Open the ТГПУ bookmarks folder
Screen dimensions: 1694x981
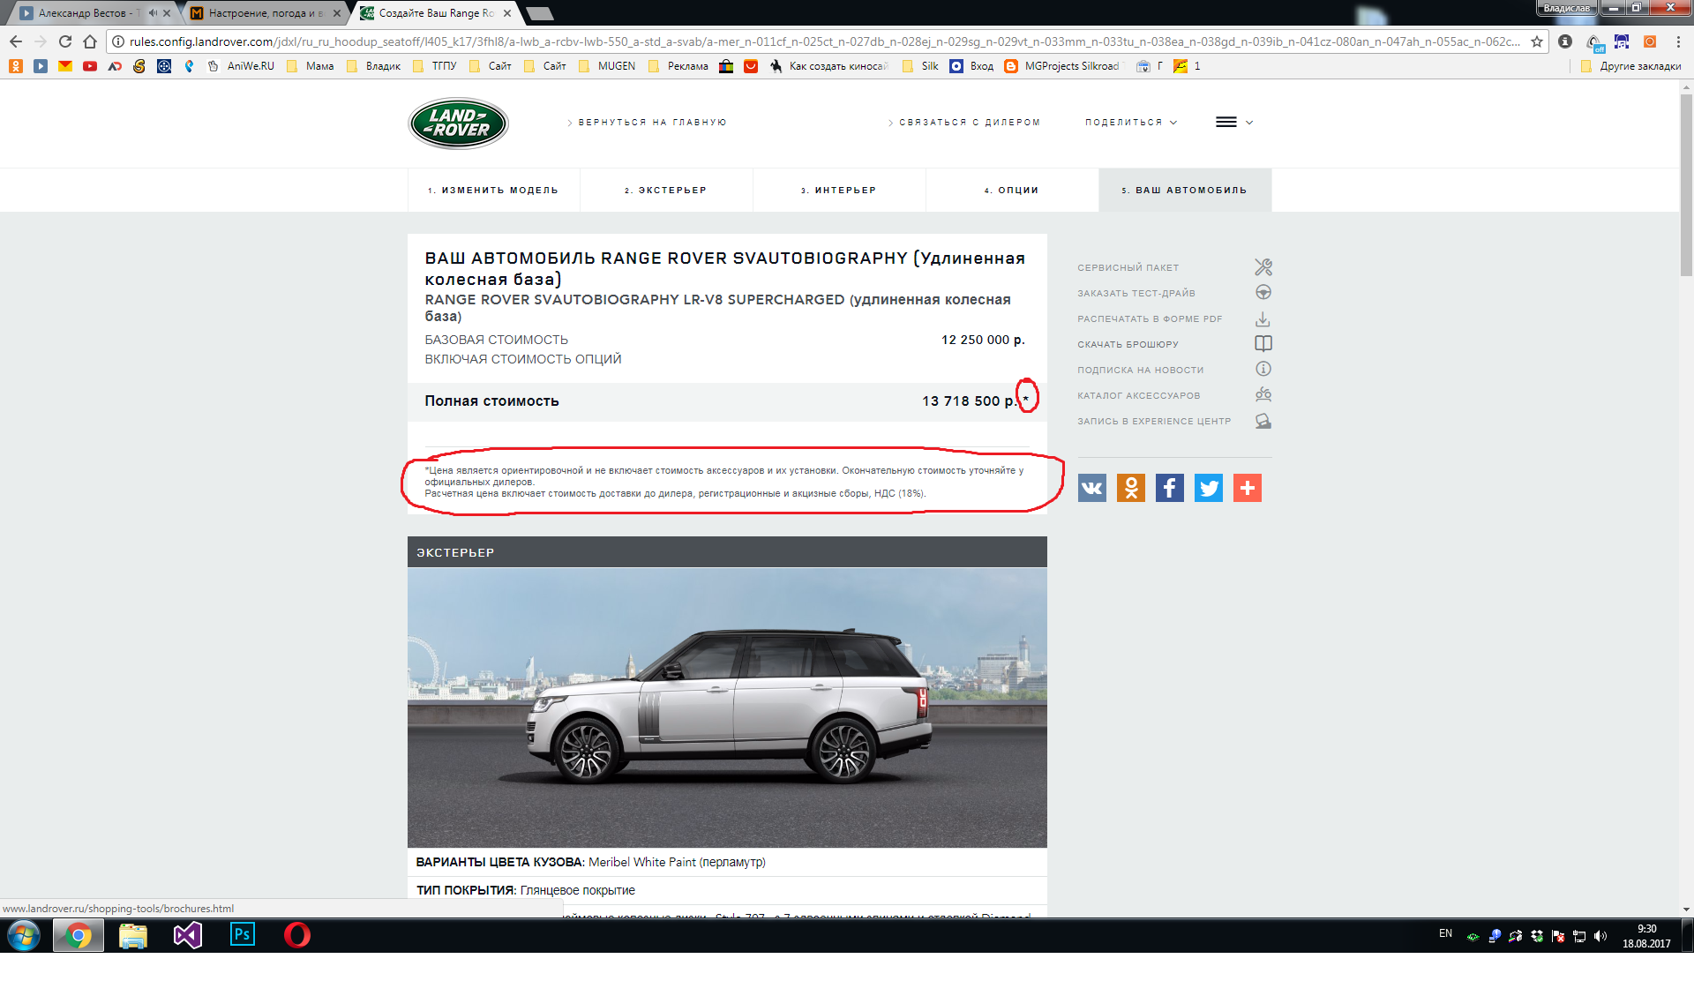pos(435,66)
